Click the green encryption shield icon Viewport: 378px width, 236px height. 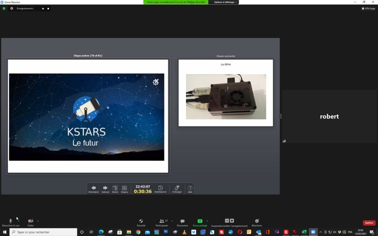click(x=4, y=8)
